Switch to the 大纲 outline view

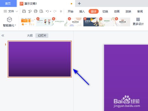click(30, 36)
